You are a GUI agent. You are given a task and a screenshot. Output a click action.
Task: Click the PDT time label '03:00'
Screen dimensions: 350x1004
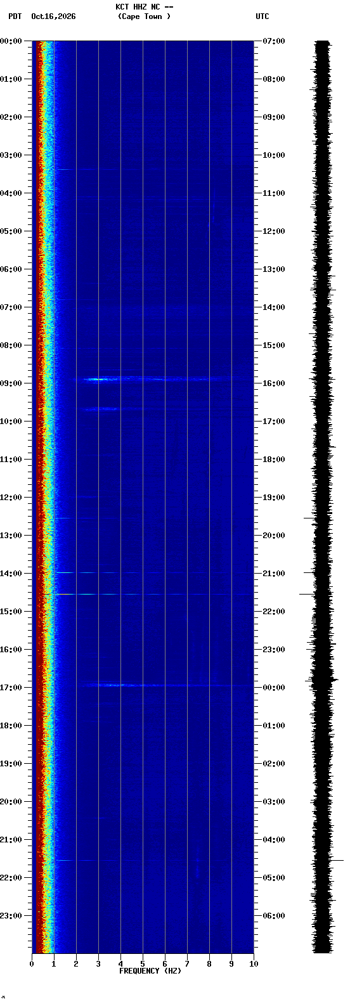coord(11,155)
